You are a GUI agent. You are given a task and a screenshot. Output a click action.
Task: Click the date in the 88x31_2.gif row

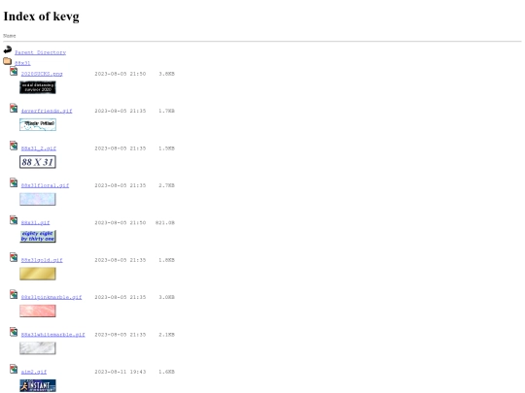[x=121, y=148]
